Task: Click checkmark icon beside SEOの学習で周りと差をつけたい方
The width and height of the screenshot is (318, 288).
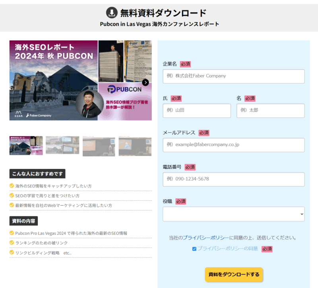Action: click(12, 195)
